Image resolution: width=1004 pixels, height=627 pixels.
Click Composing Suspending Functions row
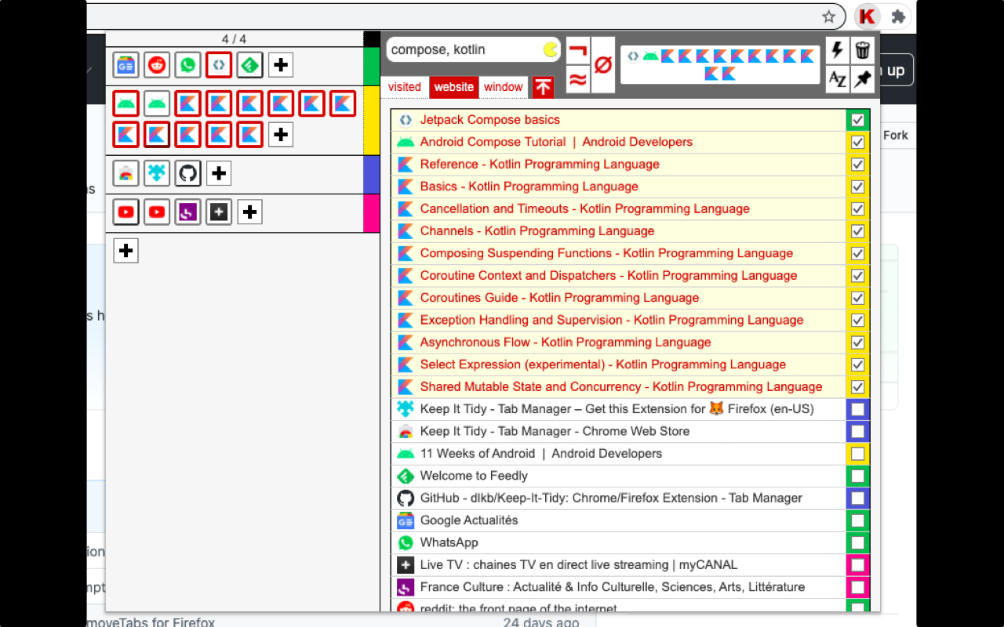click(x=619, y=253)
